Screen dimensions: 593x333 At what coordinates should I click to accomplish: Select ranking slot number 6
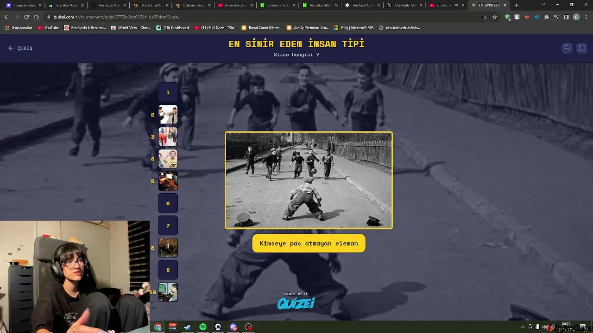[168, 203]
